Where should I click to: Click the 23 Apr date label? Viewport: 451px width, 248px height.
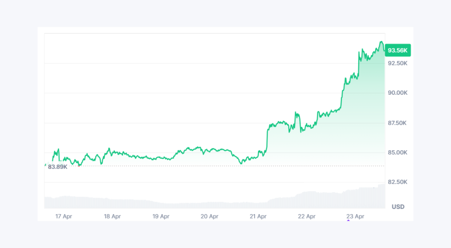tap(355, 216)
